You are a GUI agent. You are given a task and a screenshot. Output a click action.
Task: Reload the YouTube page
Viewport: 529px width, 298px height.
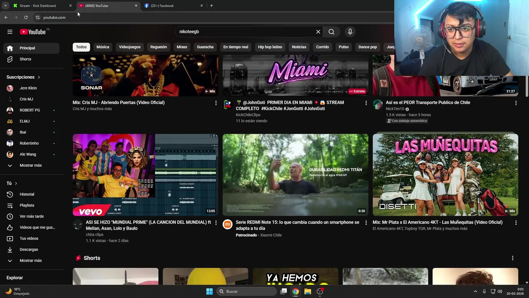[26, 17]
